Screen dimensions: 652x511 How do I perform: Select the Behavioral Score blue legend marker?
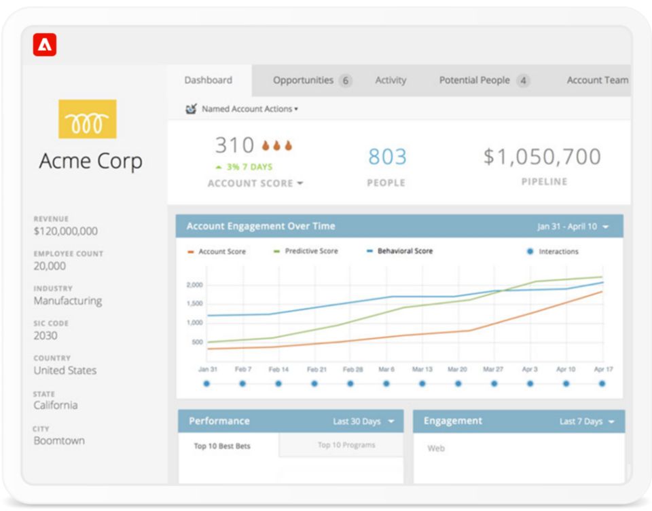369,251
